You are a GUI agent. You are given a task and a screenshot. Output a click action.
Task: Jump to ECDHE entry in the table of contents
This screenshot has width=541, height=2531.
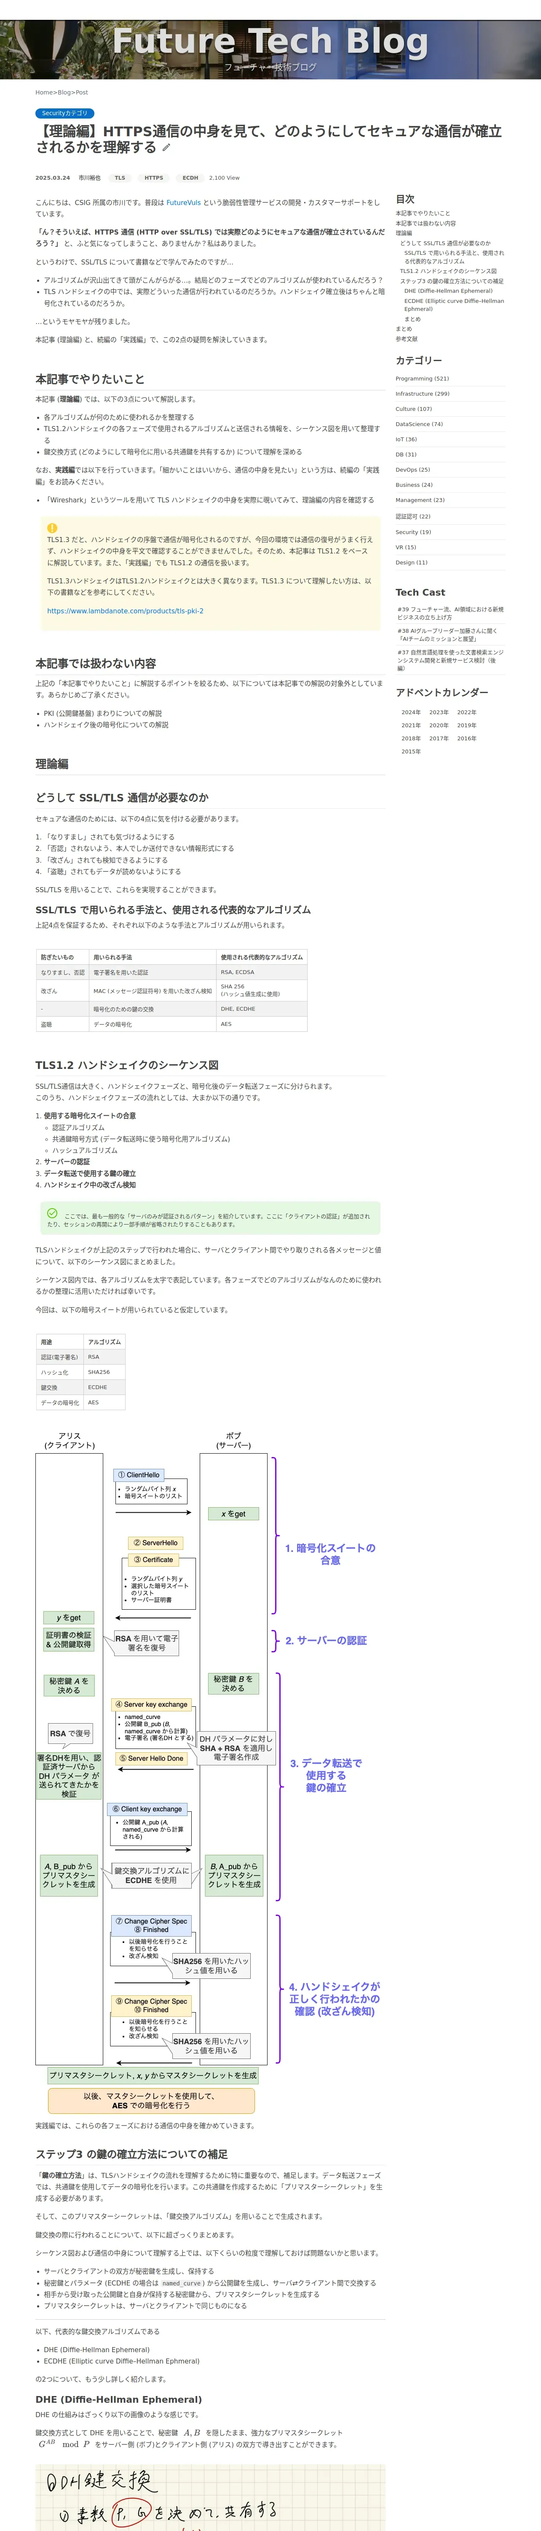coord(454,305)
